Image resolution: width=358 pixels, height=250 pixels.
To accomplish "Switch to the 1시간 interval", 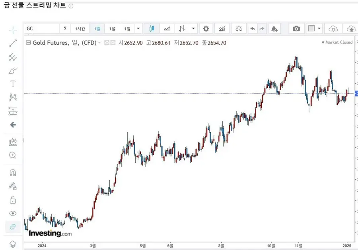I will 80,29.
